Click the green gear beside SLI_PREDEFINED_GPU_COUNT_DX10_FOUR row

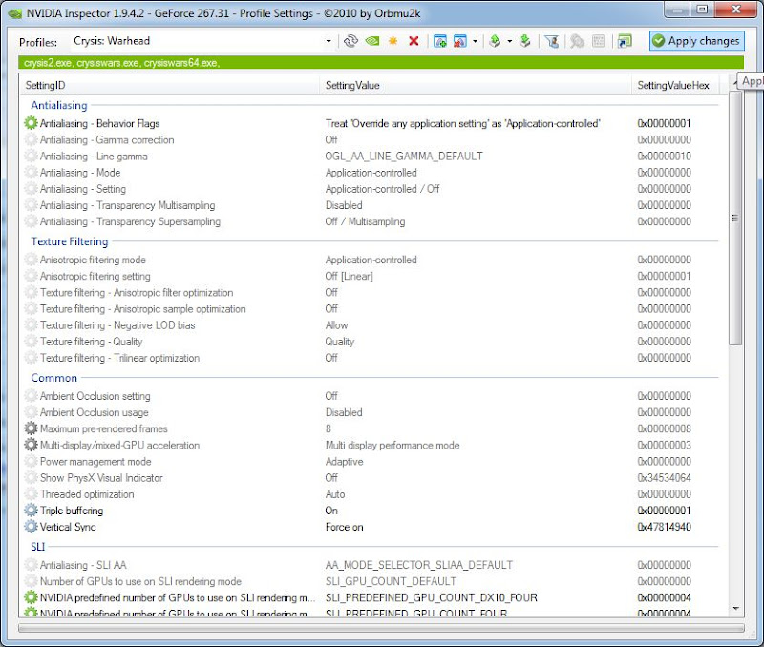pyautogui.click(x=31, y=597)
